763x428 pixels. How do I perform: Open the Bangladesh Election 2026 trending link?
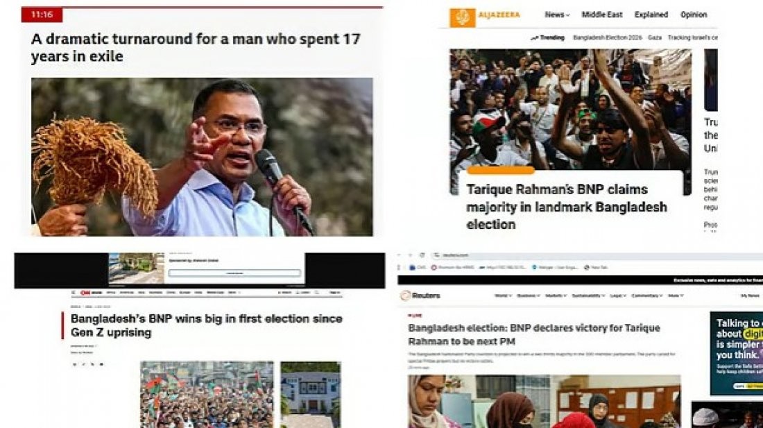pyautogui.click(x=608, y=37)
